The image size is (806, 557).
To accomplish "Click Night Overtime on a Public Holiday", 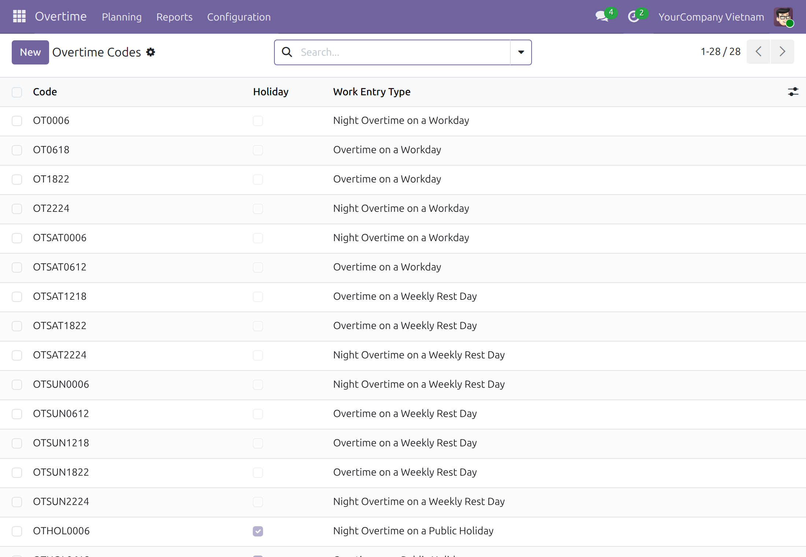I will [x=413, y=531].
